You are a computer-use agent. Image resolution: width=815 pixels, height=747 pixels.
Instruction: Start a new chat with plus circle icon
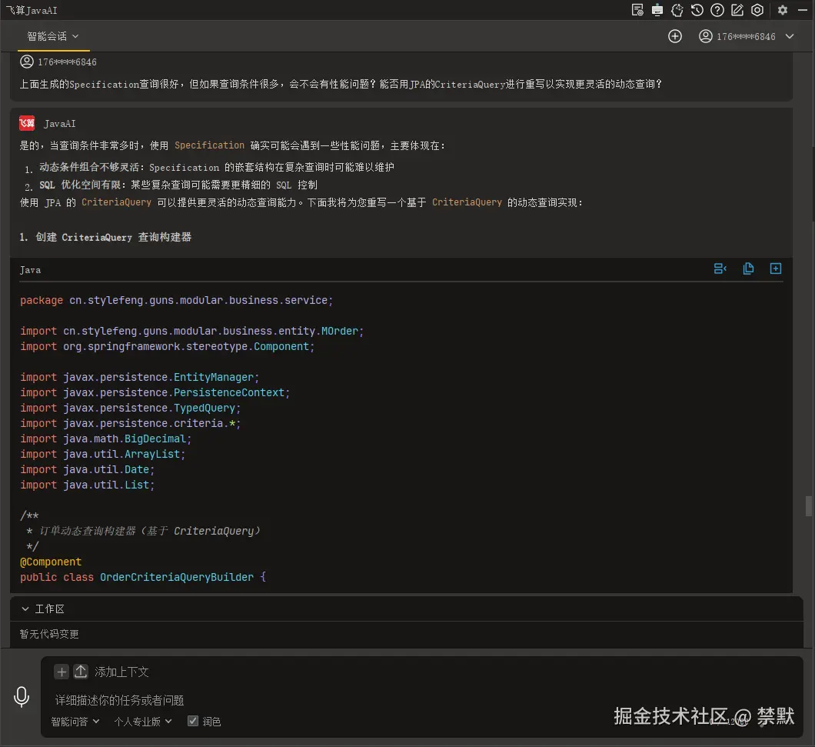(x=674, y=36)
